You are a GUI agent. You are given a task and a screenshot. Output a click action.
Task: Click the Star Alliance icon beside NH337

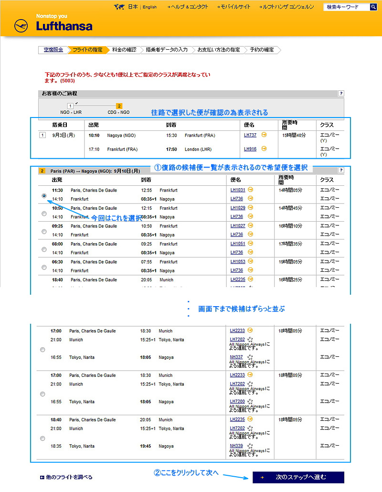coord(250,357)
